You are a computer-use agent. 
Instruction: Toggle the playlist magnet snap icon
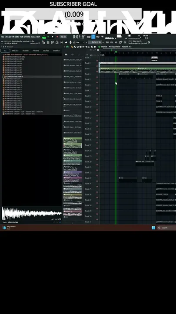(x=68, y=47)
